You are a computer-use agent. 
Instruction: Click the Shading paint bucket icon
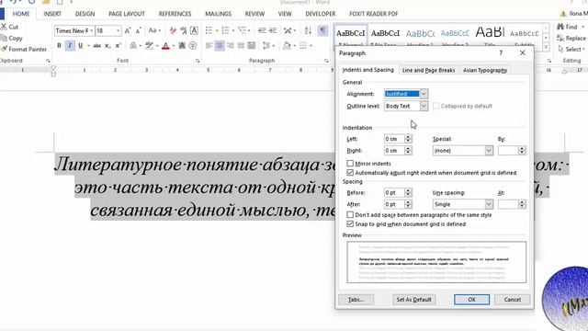(x=287, y=46)
